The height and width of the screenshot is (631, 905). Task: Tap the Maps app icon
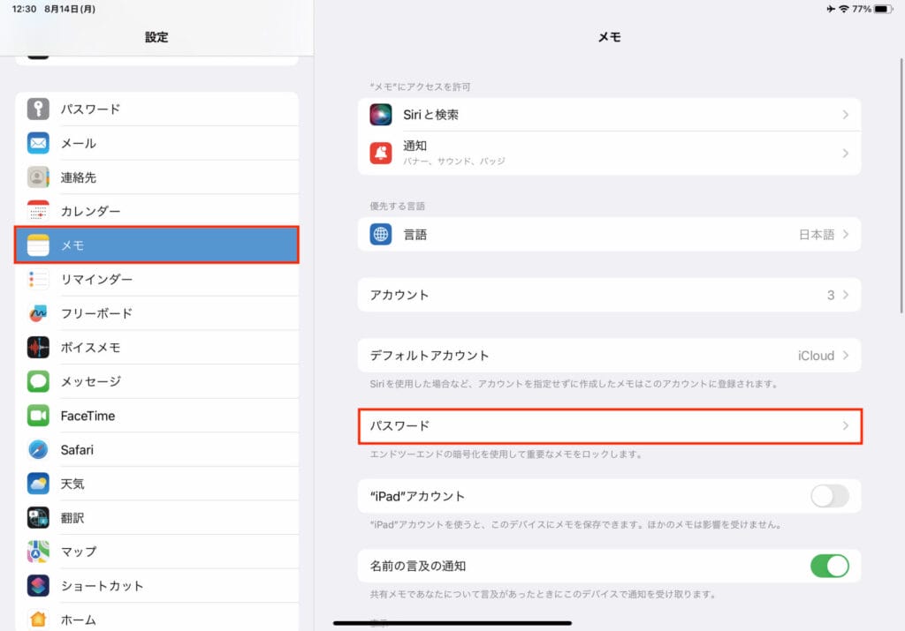pos(38,552)
